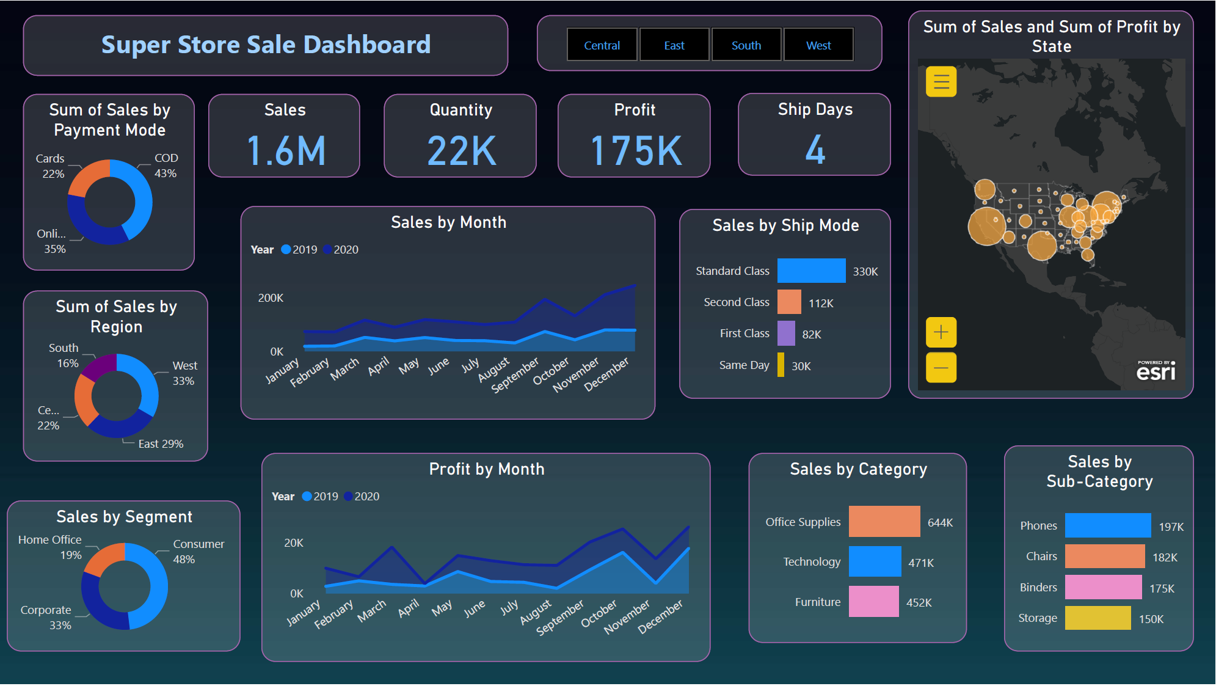Filter dashboard by Central region
The width and height of the screenshot is (1216, 686).
pyautogui.click(x=602, y=45)
